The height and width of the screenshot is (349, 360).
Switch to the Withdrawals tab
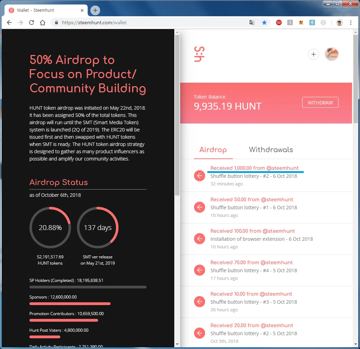pos(271,150)
